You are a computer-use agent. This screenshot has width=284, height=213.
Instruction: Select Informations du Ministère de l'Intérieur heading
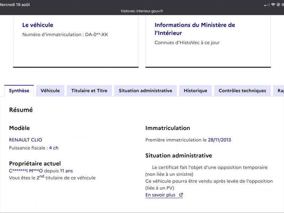(x=195, y=29)
